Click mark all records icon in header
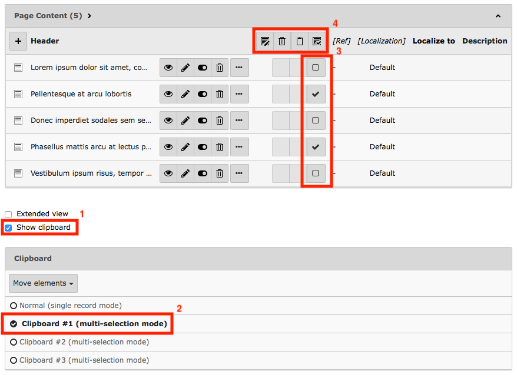517x375 pixels. click(317, 41)
